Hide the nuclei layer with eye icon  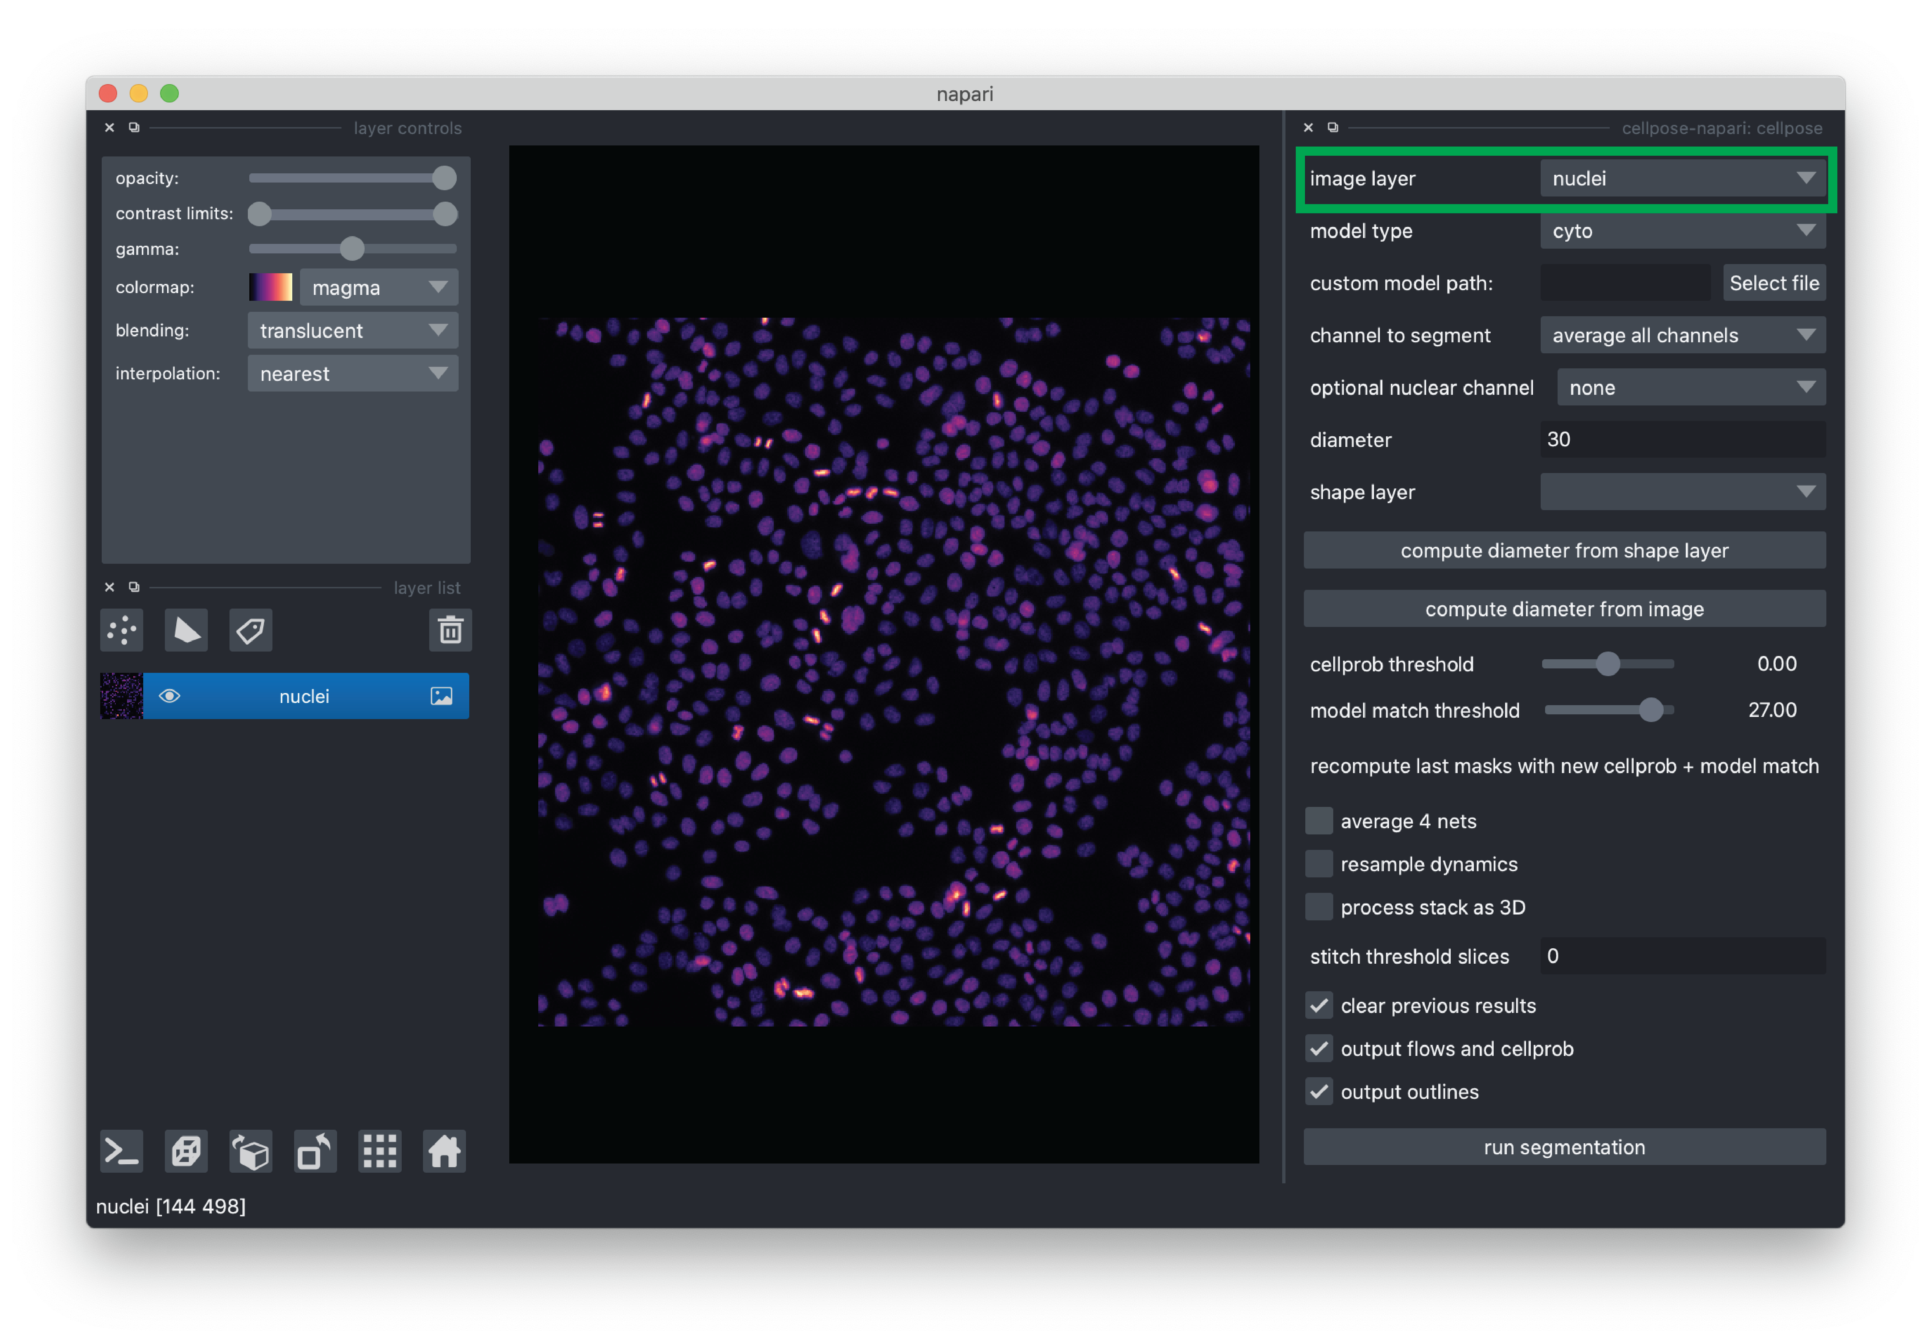(170, 696)
